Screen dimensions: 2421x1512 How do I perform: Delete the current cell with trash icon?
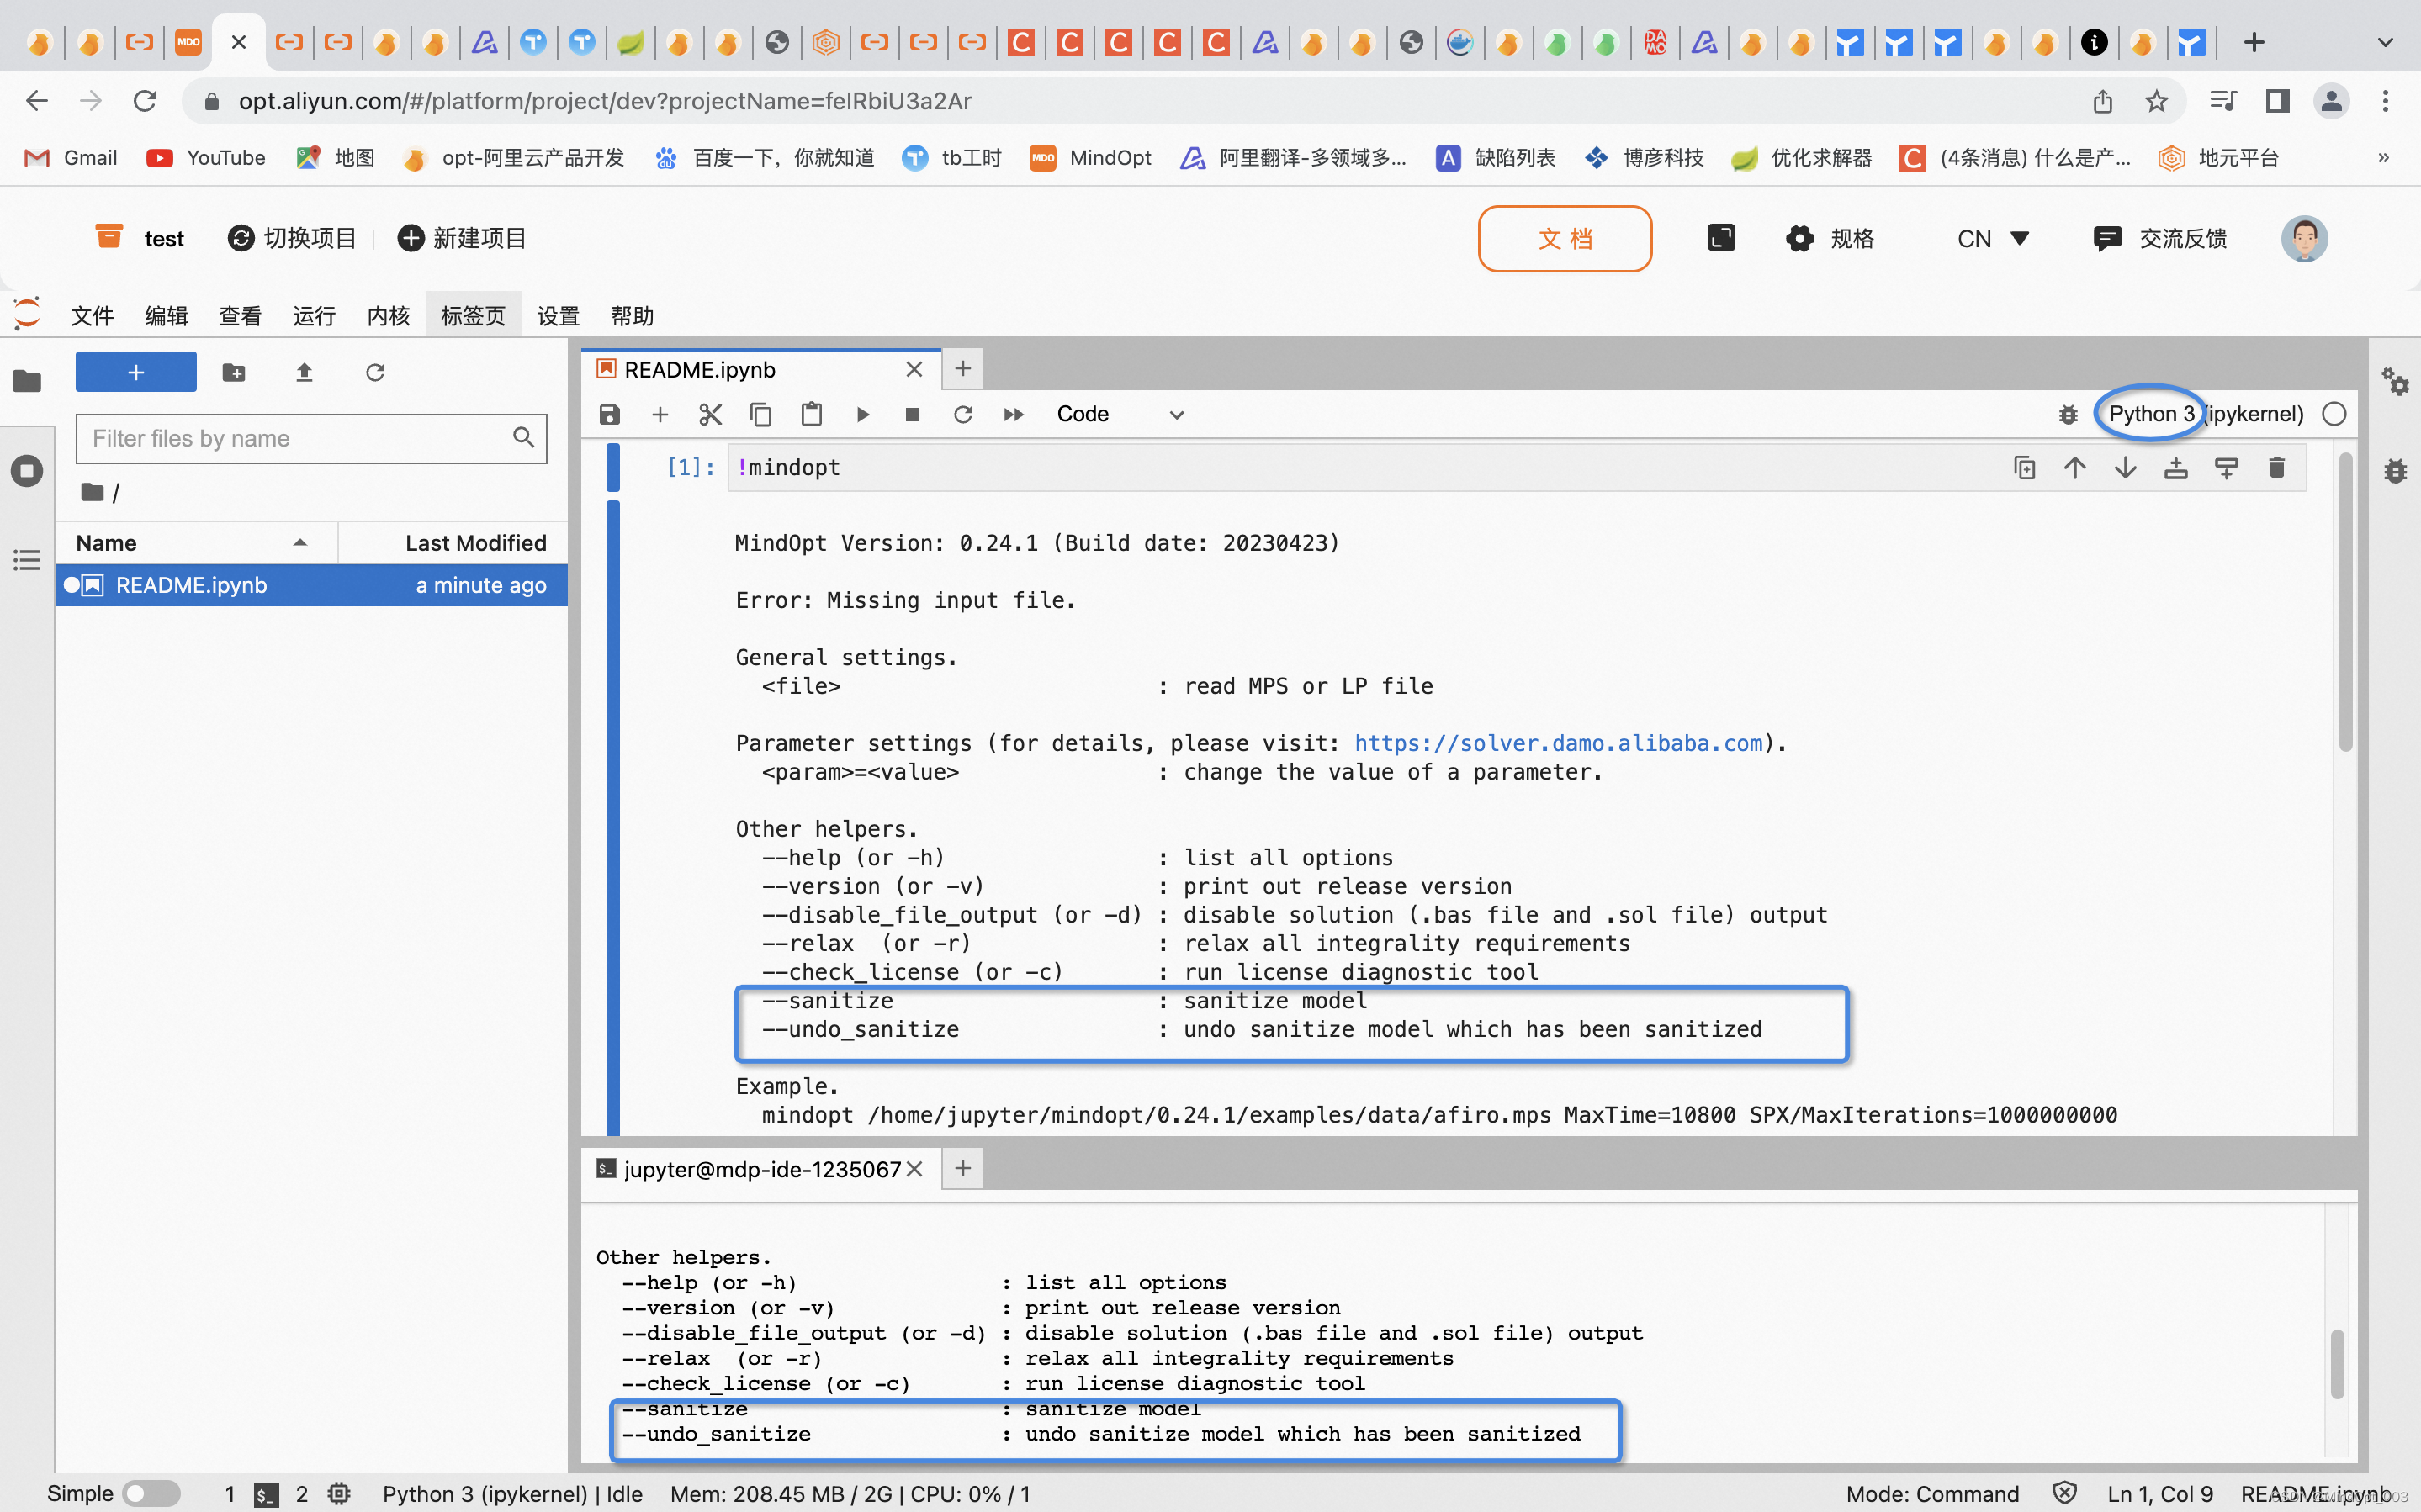click(2276, 468)
